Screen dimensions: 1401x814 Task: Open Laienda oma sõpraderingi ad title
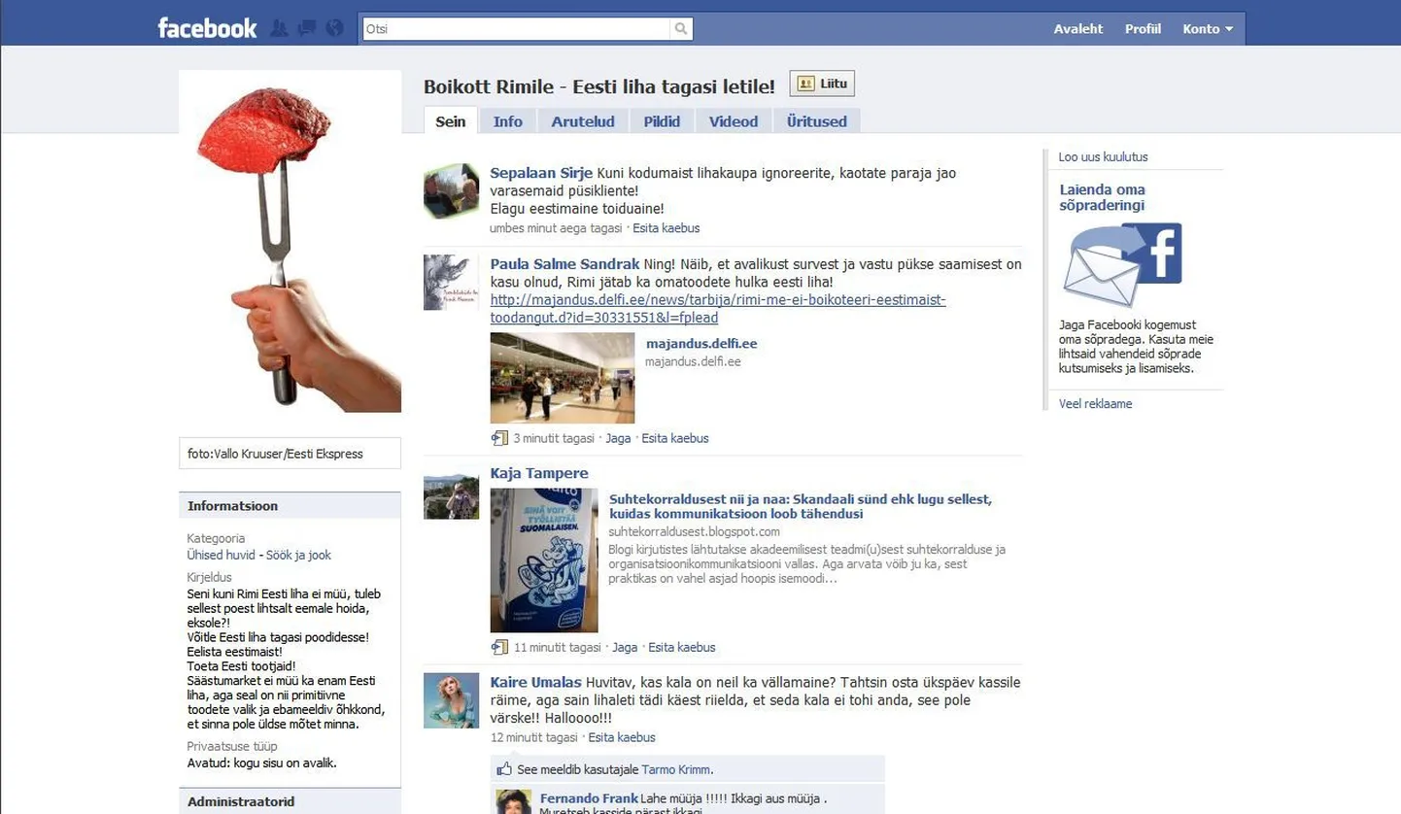pyautogui.click(x=1102, y=197)
